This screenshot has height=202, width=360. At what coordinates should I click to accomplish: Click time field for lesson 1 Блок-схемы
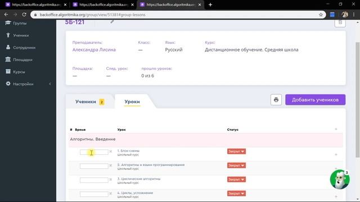[94, 152]
